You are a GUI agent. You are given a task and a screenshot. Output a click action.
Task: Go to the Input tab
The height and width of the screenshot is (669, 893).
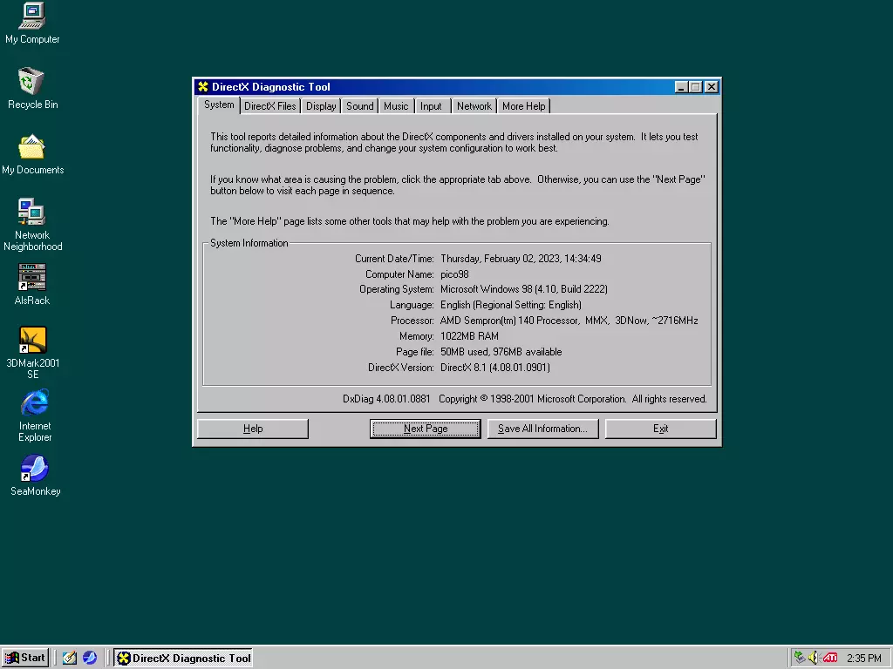click(x=431, y=106)
